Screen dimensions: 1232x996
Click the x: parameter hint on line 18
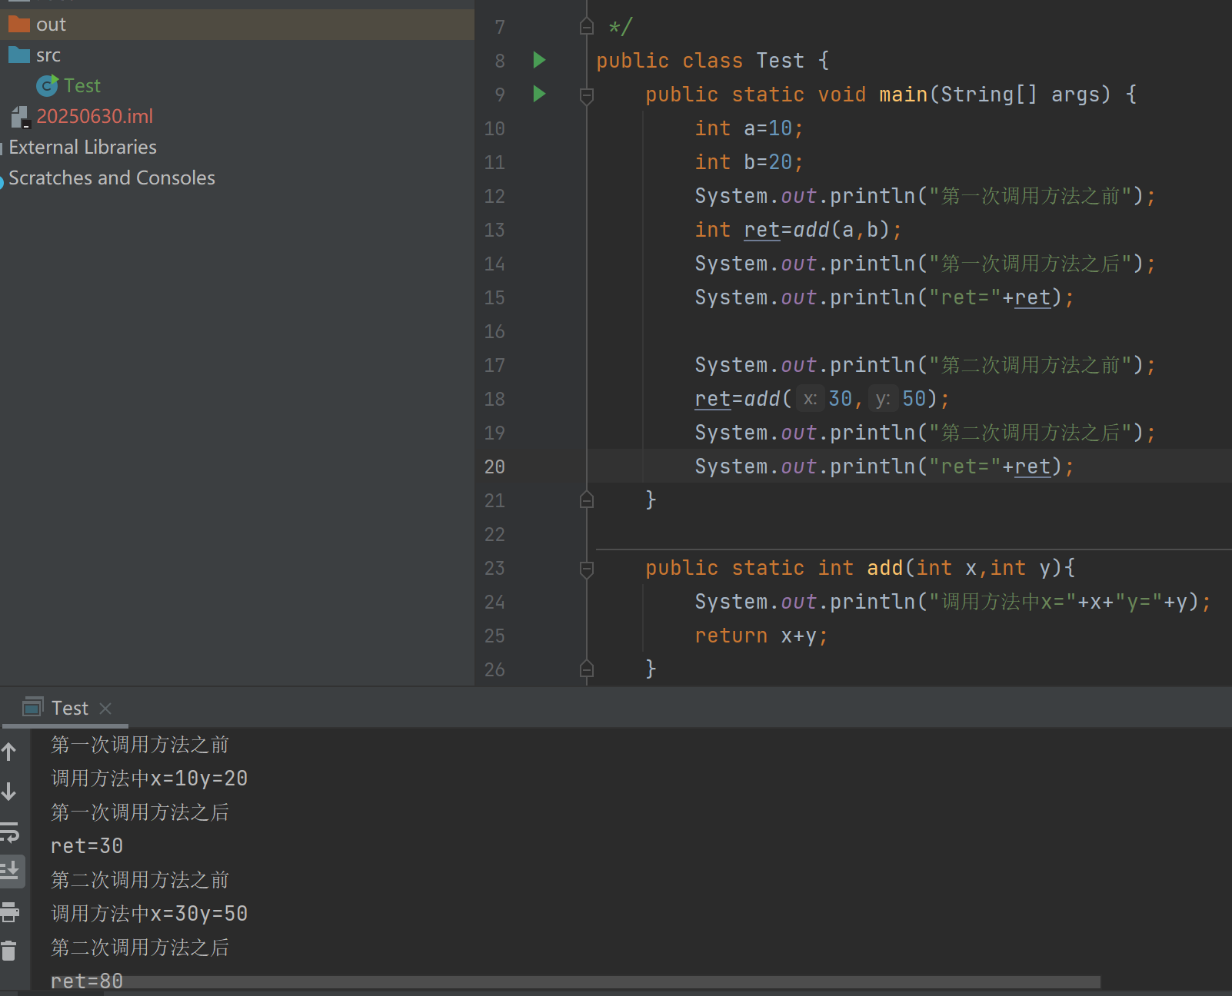coord(810,399)
